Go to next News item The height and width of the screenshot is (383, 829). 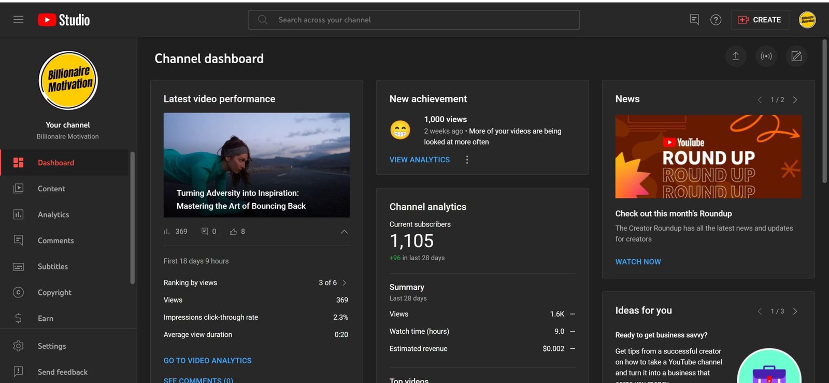click(795, 100)
